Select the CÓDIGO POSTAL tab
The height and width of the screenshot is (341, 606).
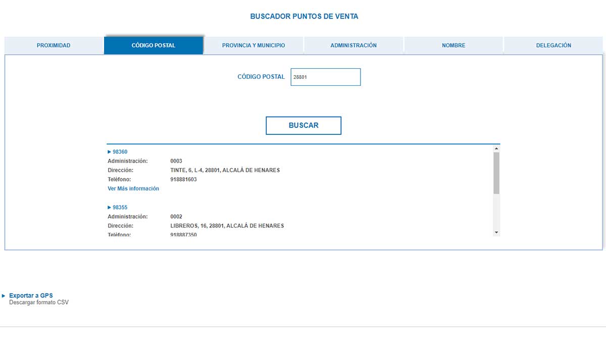point(154,45)
